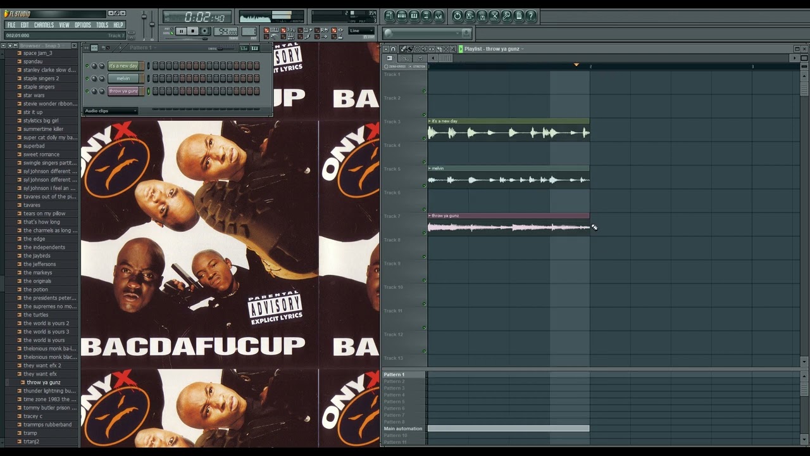Select the slip tool in playlist
The height and width of the screenshot is (456, 810).
coord(432,49)
